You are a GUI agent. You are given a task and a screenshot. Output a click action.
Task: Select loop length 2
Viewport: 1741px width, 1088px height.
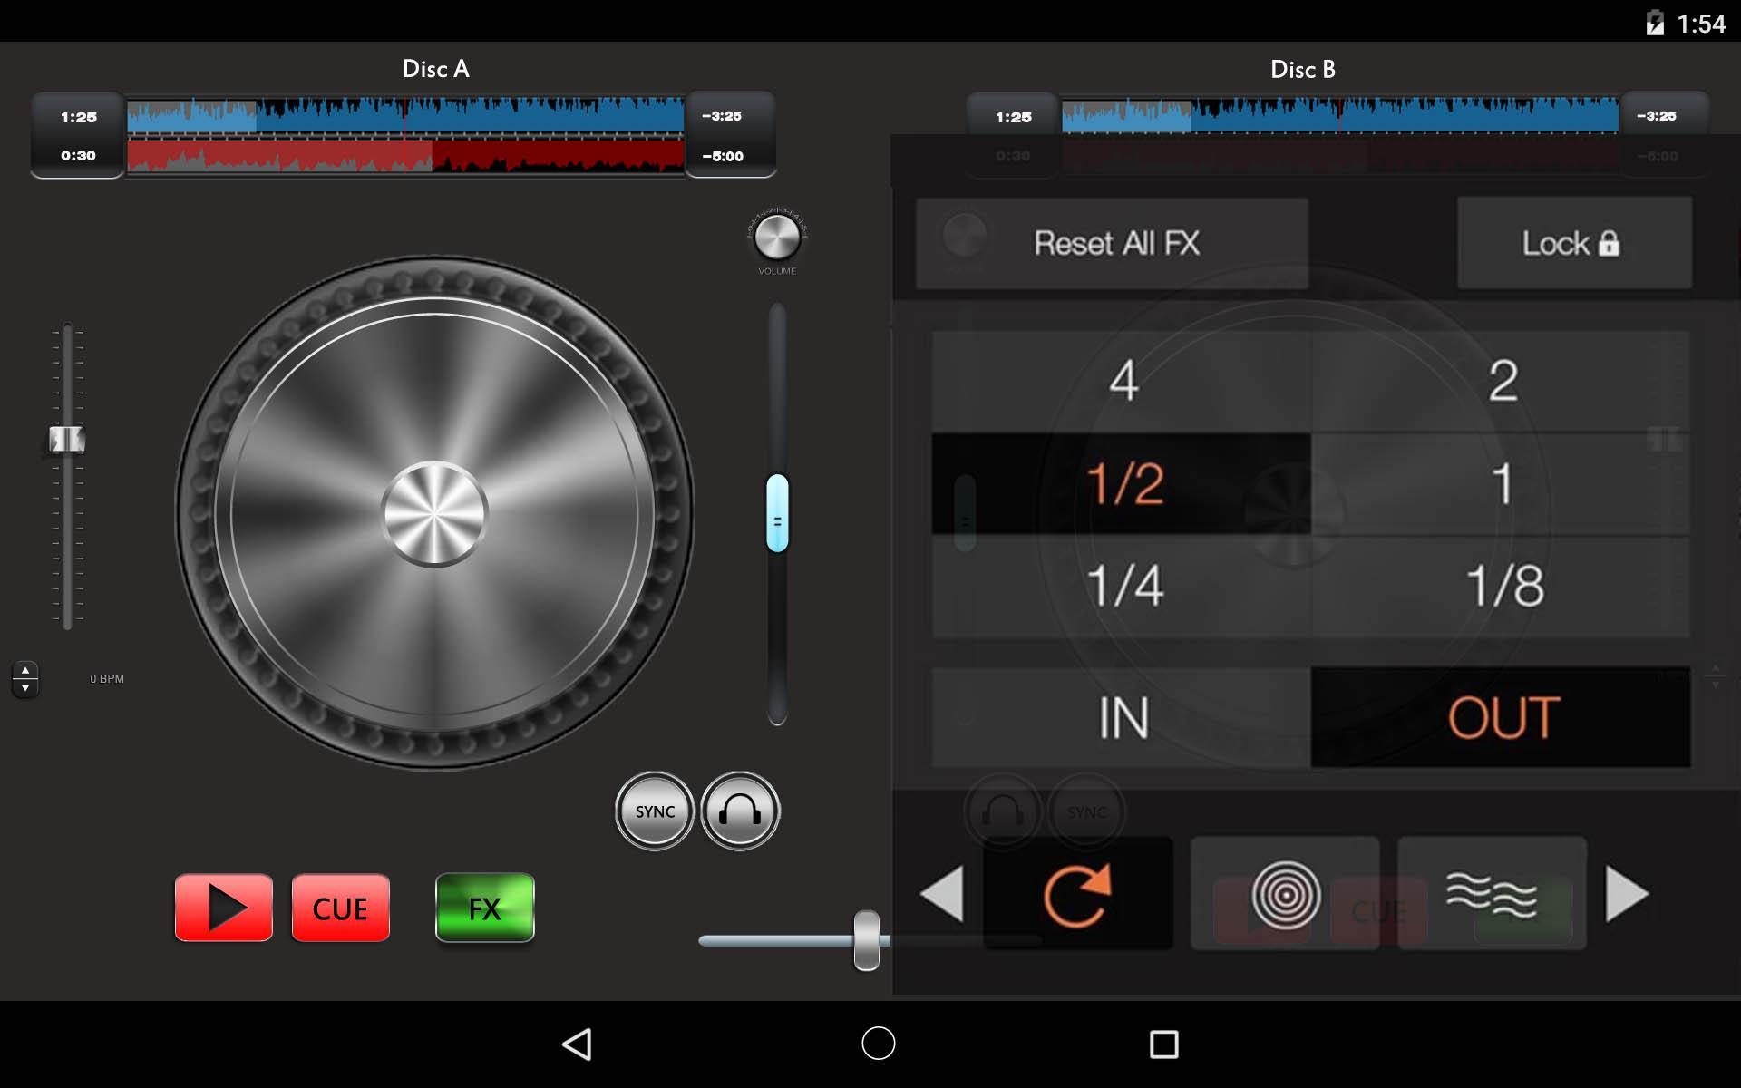tap(1501, 381)
